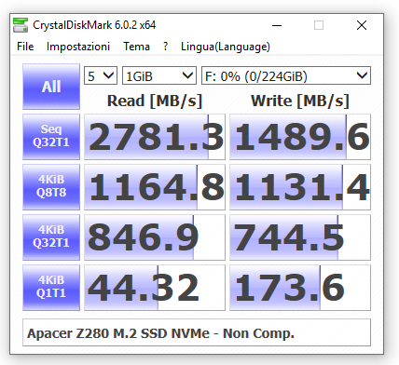Open the Lingua(Language) menu
The image size is (399, 365).
(226, 47)
